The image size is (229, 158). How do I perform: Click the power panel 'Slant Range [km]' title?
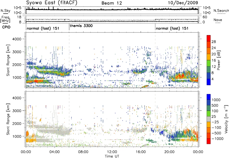(x=8, y=60)
